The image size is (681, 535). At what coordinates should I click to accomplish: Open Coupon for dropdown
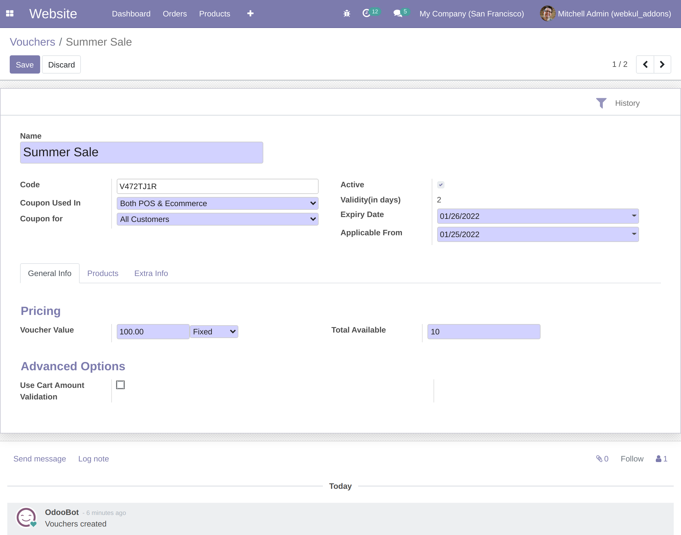(x=217, y=219)
